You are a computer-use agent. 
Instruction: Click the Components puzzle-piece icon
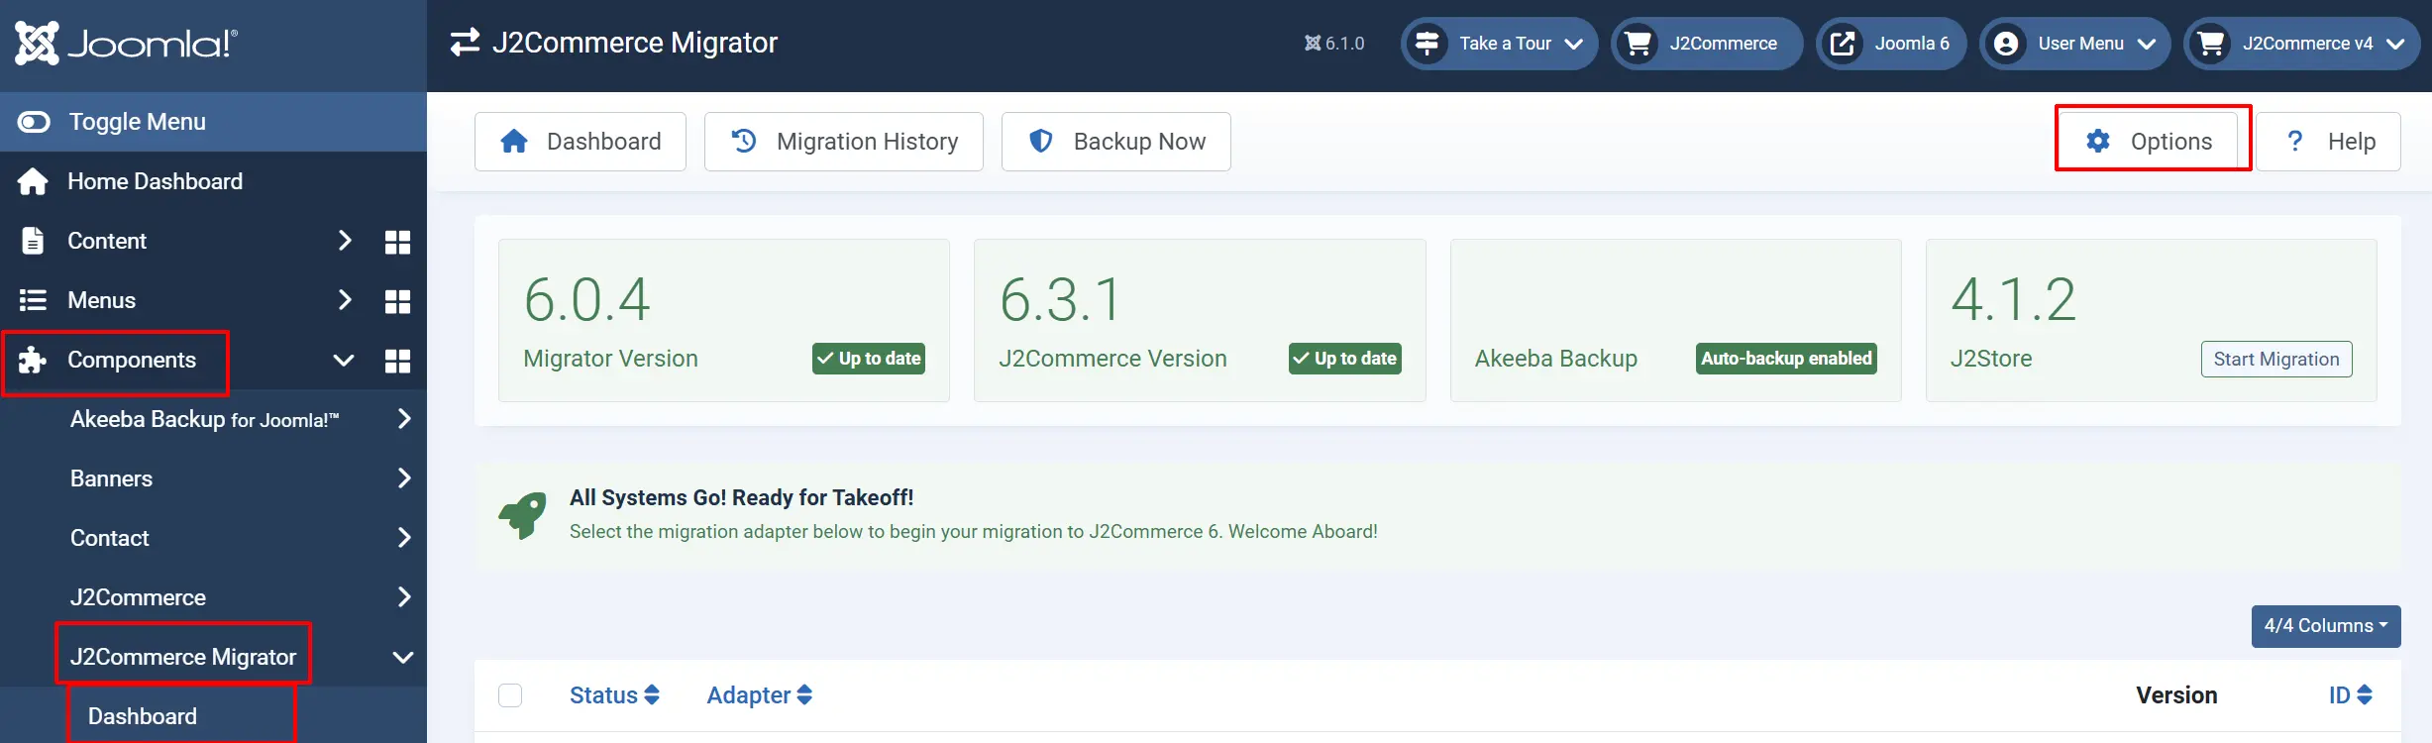coord(33,360)
